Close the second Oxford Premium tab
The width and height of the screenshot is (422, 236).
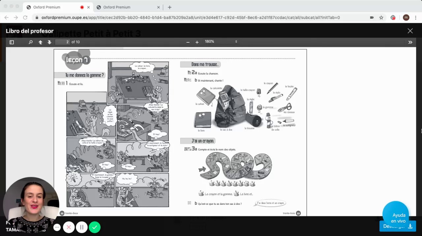pos(158,7)
